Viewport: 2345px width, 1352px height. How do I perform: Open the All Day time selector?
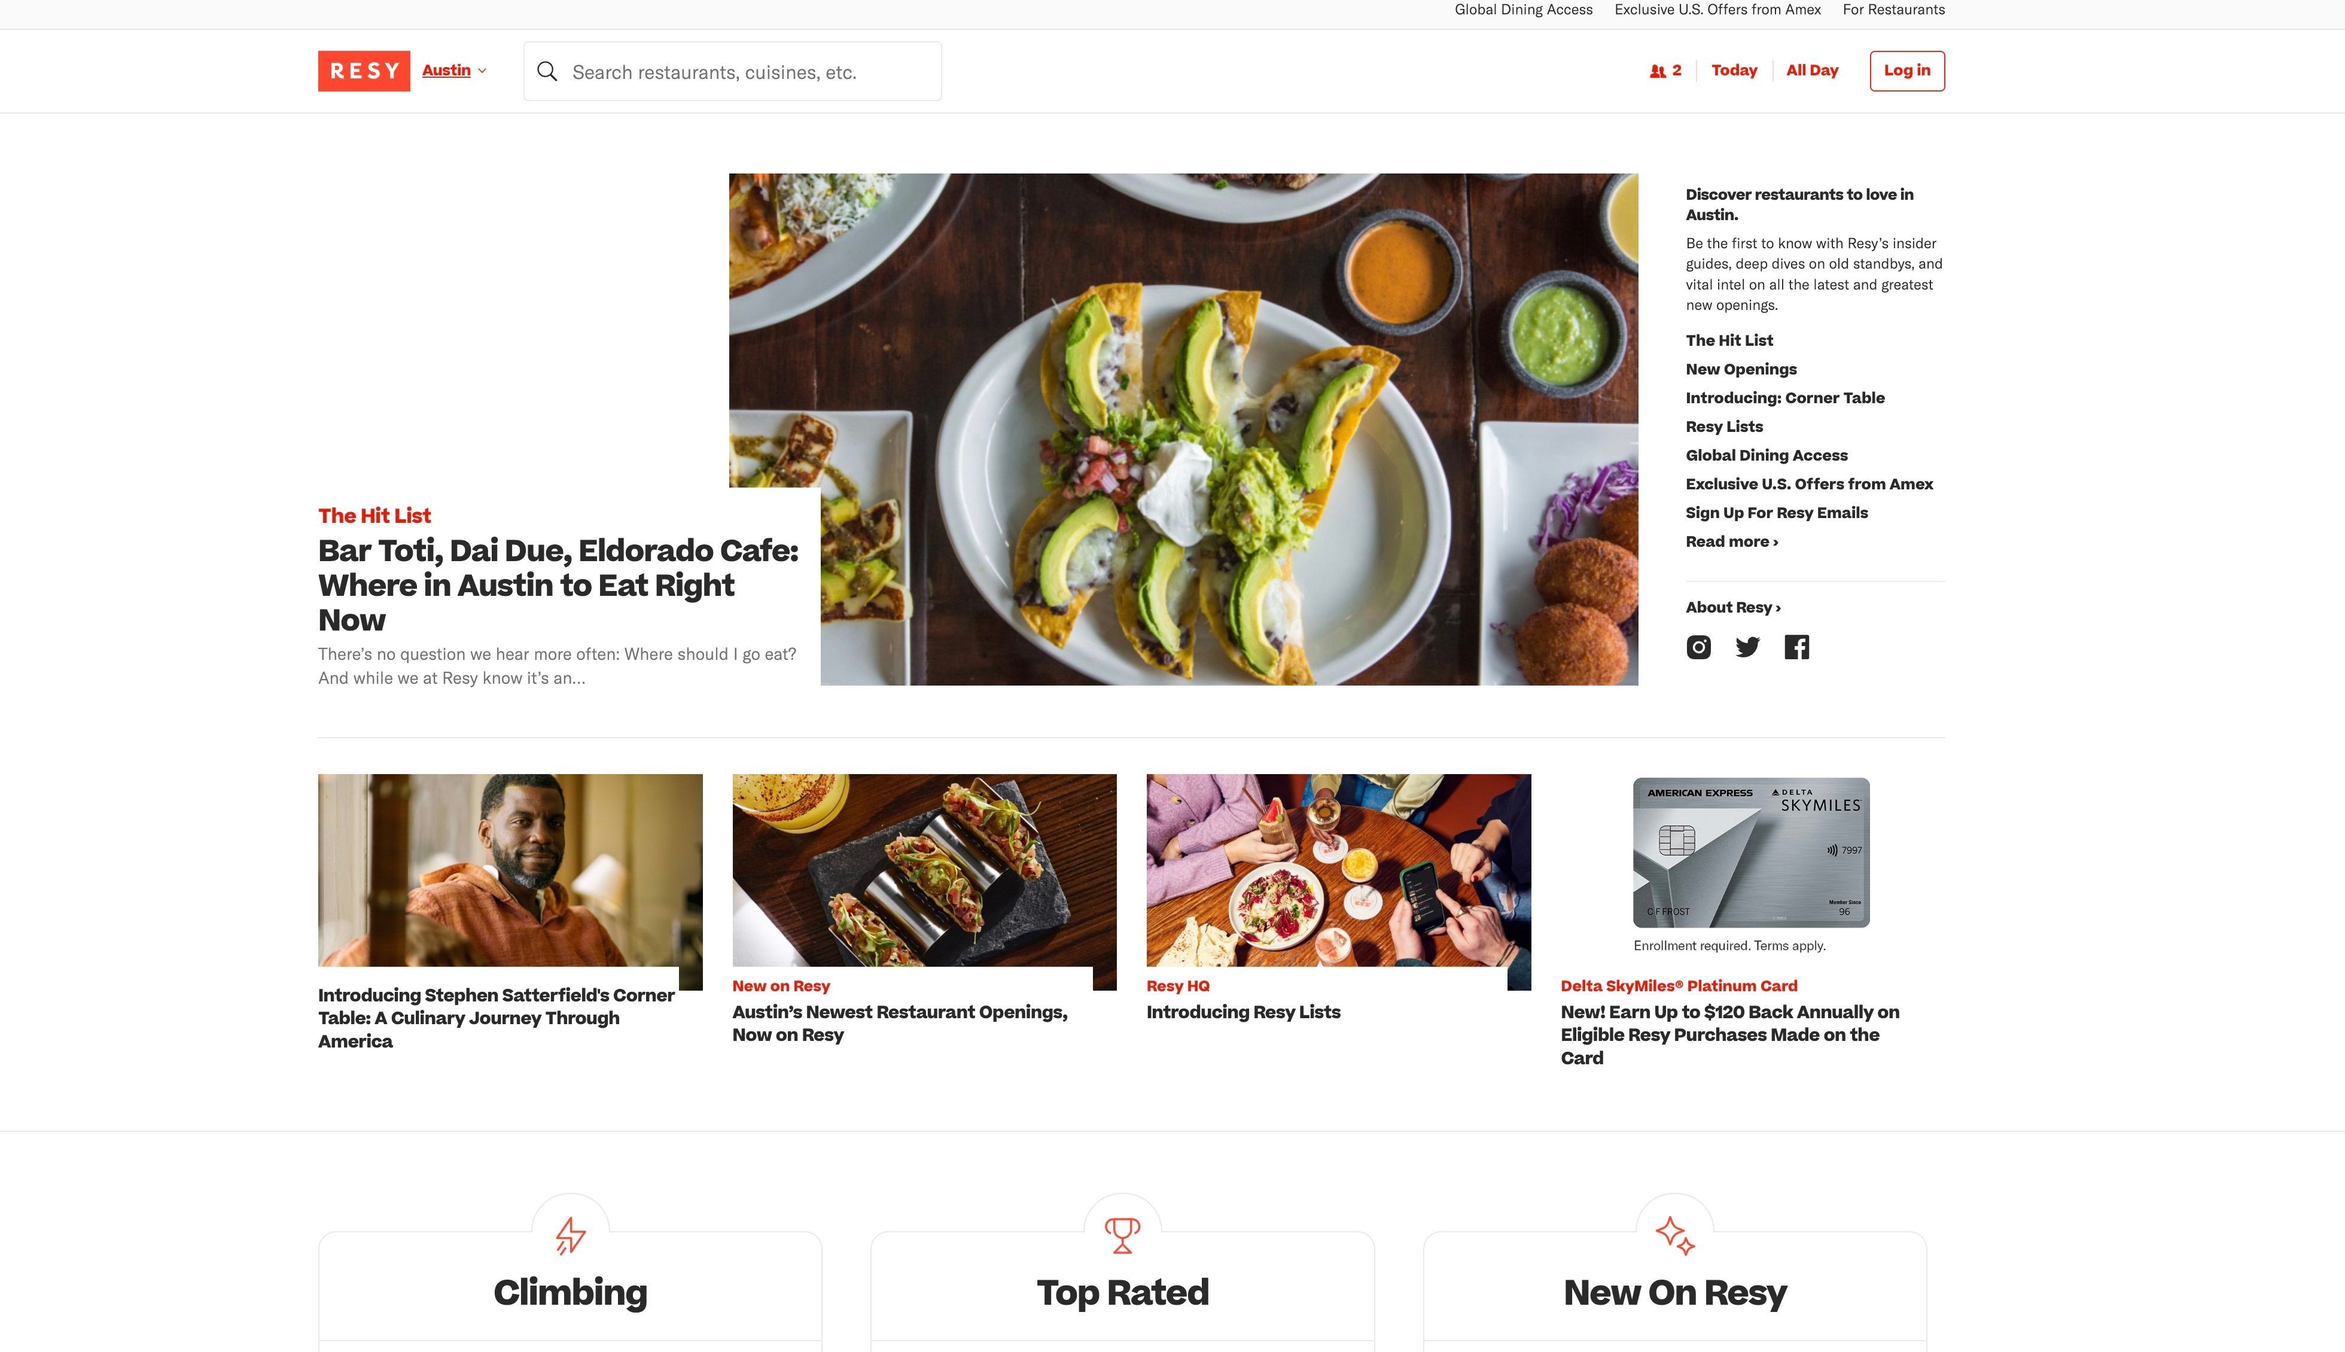(x=1812, y=71)
